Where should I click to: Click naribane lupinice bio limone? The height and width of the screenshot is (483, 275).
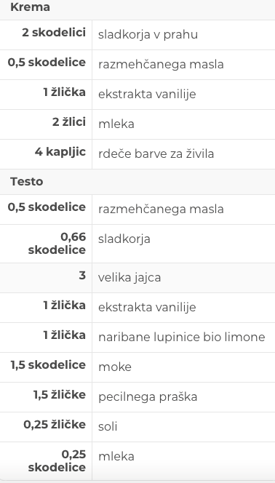pyautogui.click(x=181, y=337)
